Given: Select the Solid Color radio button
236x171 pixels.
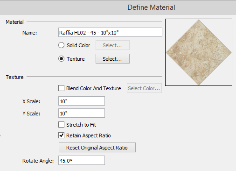Looking at the screenshot, I should click(61, 45).
